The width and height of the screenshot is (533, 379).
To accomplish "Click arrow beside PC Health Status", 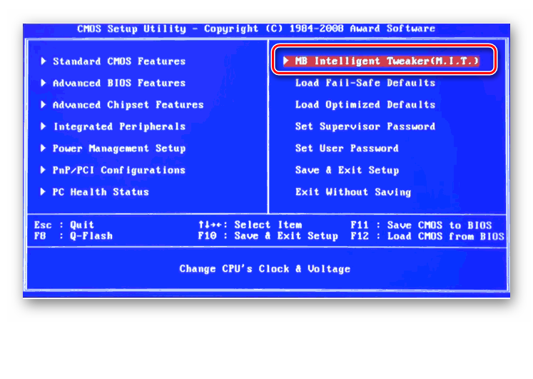I will 44,192.
